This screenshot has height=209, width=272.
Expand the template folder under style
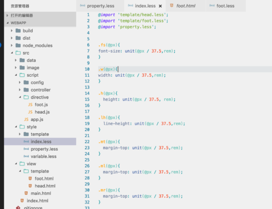tap(20, 134)
